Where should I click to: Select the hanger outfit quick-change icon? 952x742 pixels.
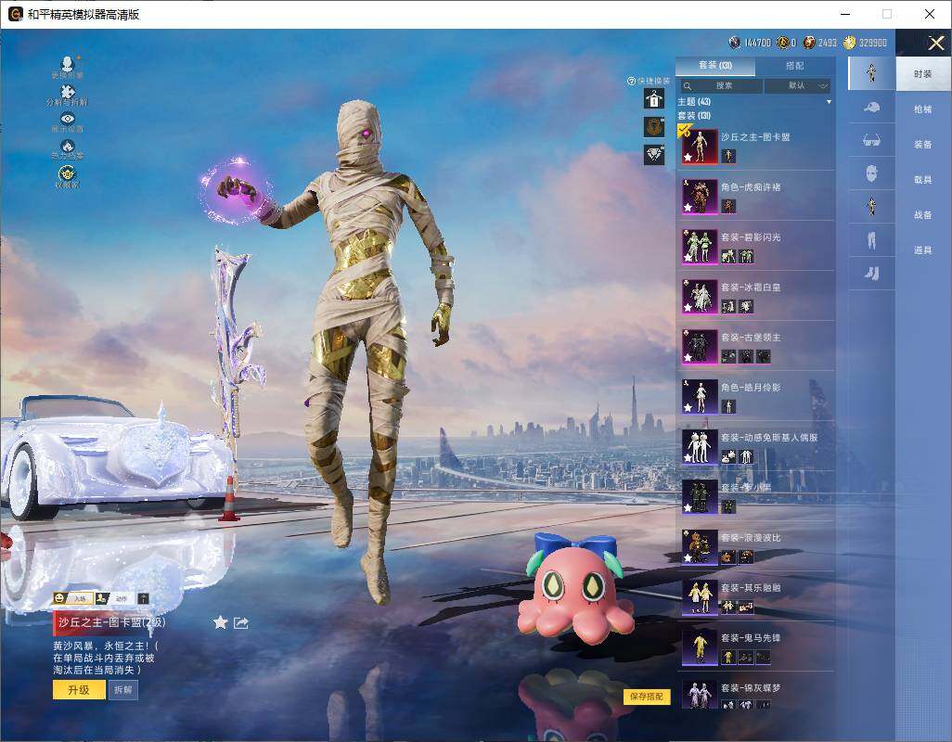654,98
